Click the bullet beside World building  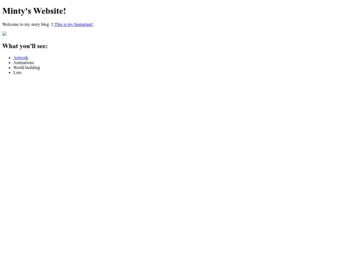point(10,68)
